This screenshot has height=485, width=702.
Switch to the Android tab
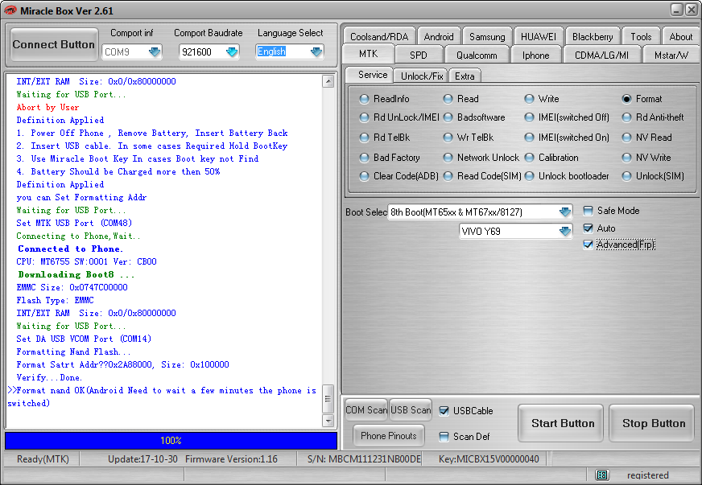point(438,36)
